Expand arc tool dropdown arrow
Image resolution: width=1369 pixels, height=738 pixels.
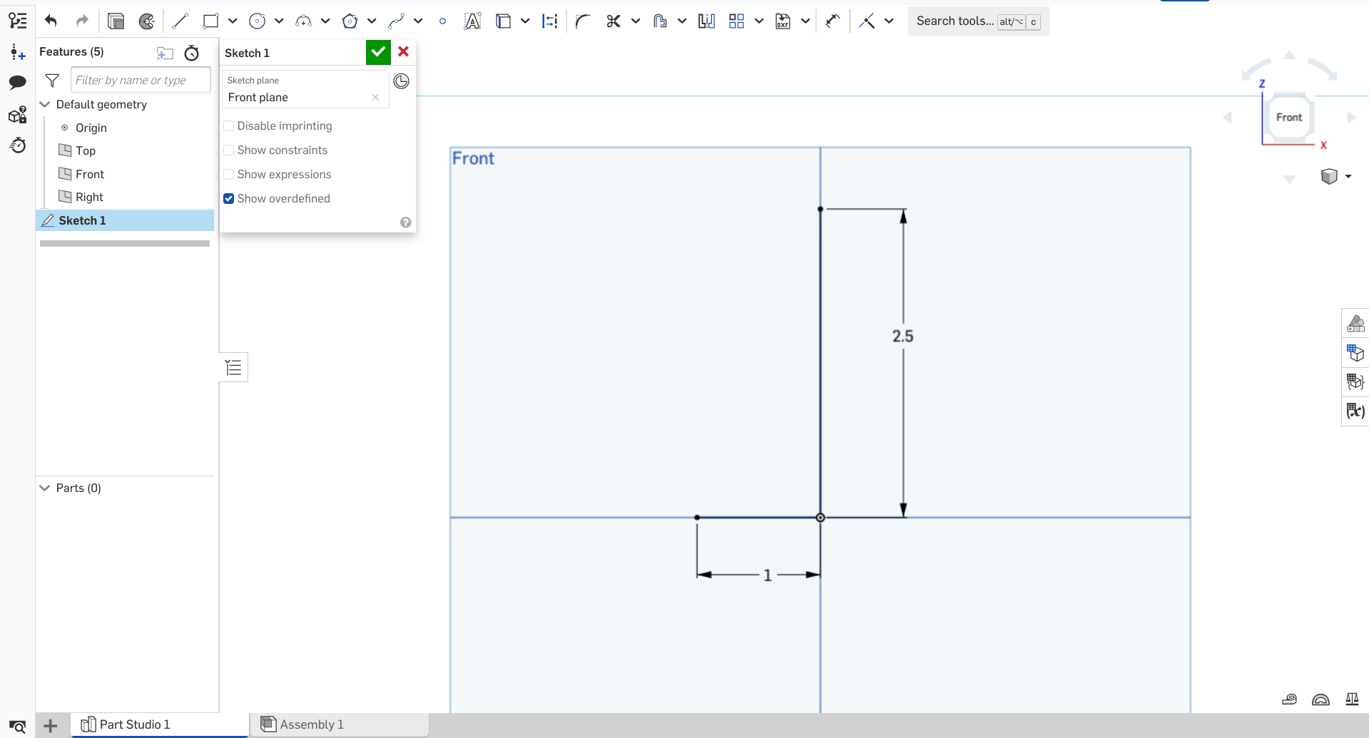coord(325,21)
